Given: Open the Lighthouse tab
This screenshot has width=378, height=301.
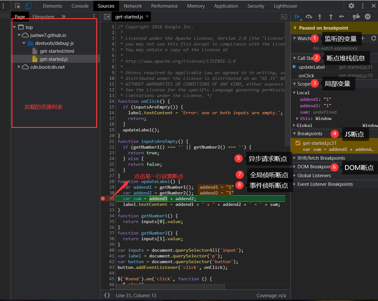Looking at the screenshot, I should click(x=285, y=6).
